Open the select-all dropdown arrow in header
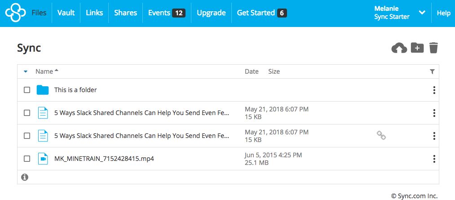Image resolution: width=455 pixels, height=200 pixels. click(x=26, y=71)
